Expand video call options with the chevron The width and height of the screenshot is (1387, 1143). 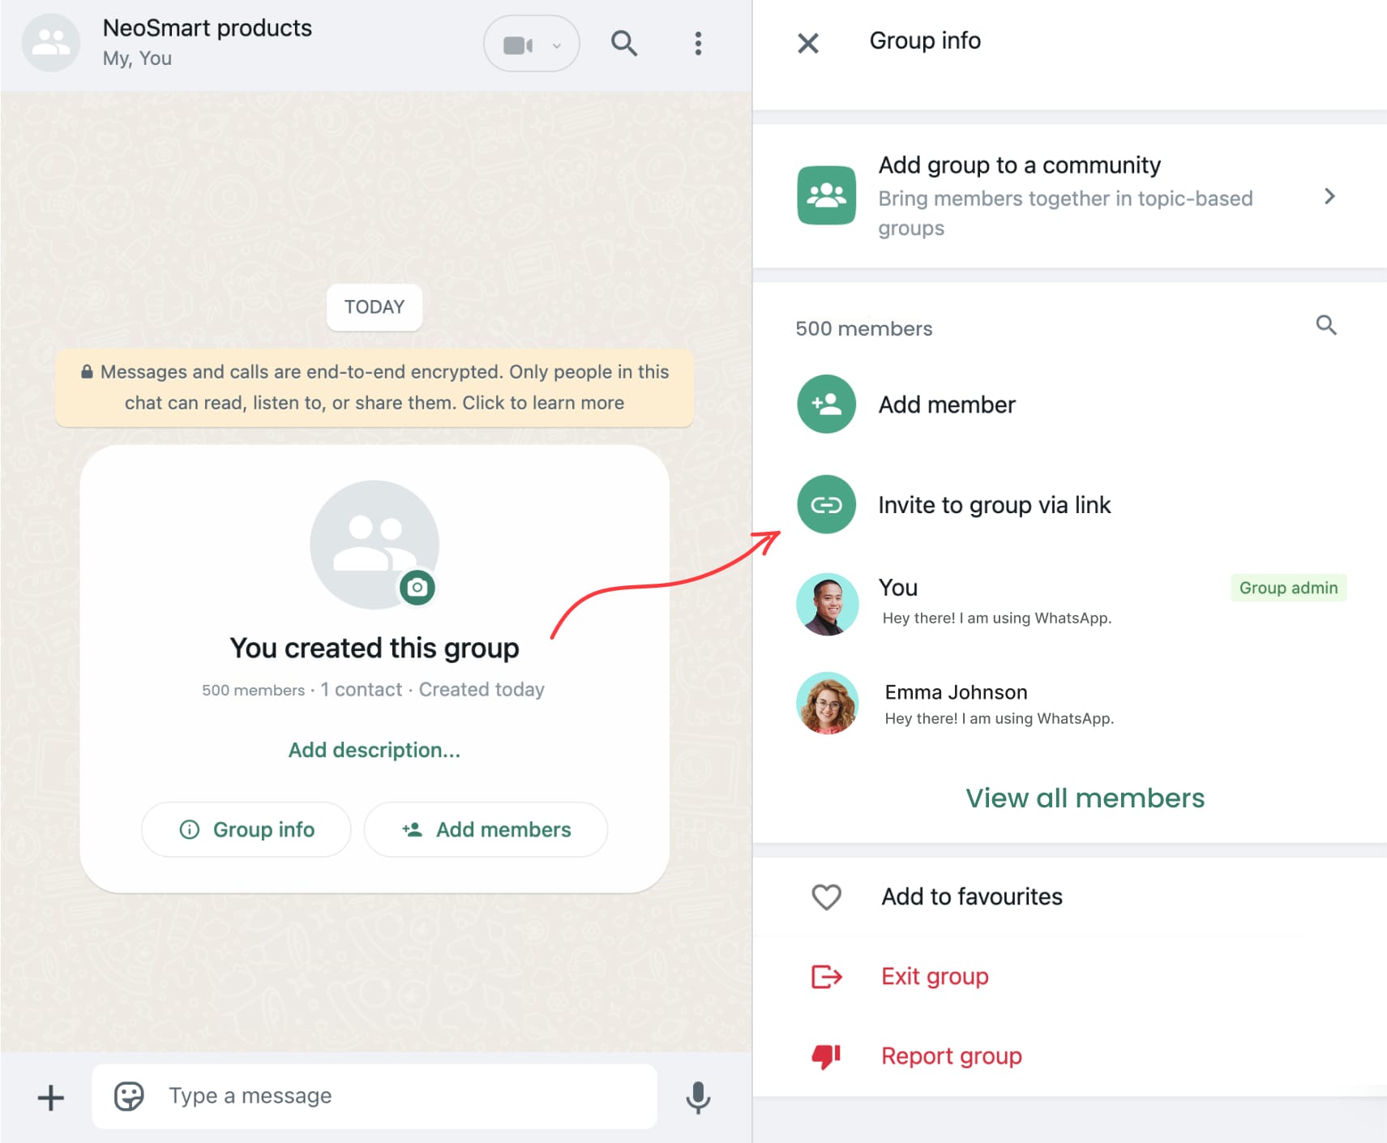click(556, 45)
